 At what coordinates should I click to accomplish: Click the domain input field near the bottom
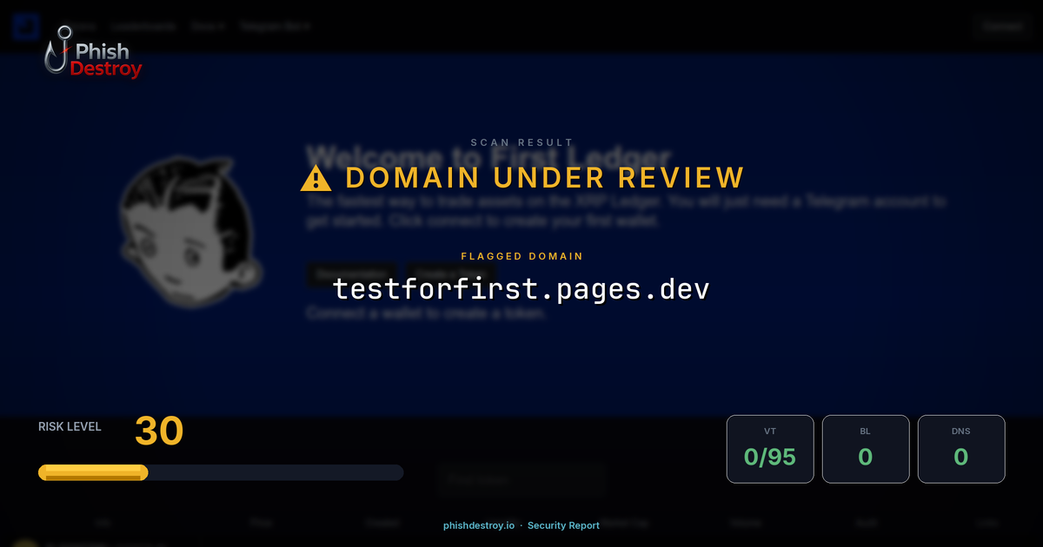point(521,478)
